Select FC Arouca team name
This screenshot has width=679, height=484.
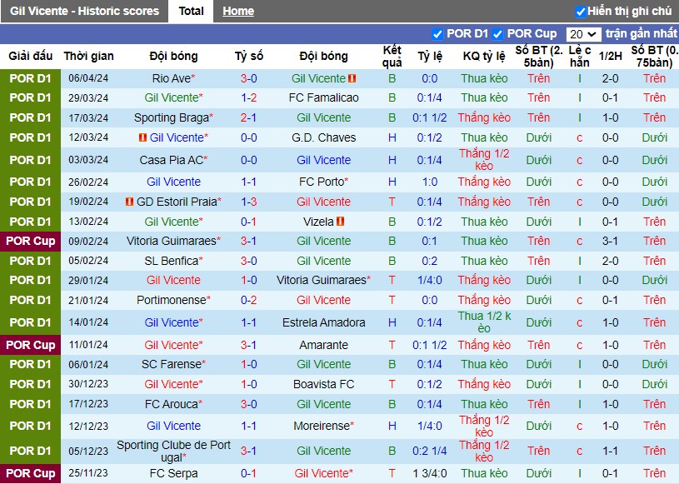[172, 404]
